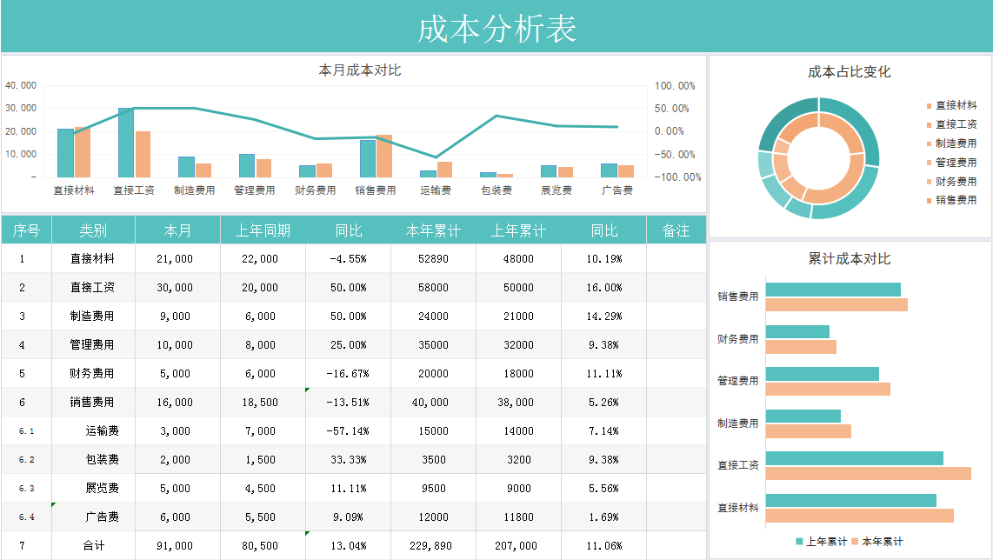Click the cell showing the 91,000 monthly total

[177, 545]
